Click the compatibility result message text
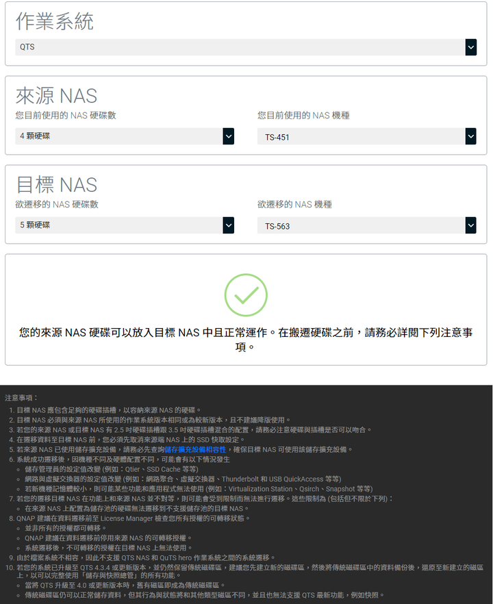 246,340
